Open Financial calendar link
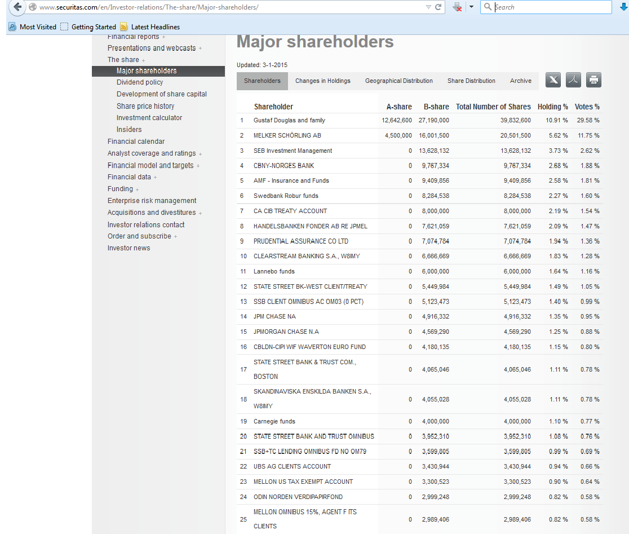This screenshot has height=534, width=629. coord(136,141)
